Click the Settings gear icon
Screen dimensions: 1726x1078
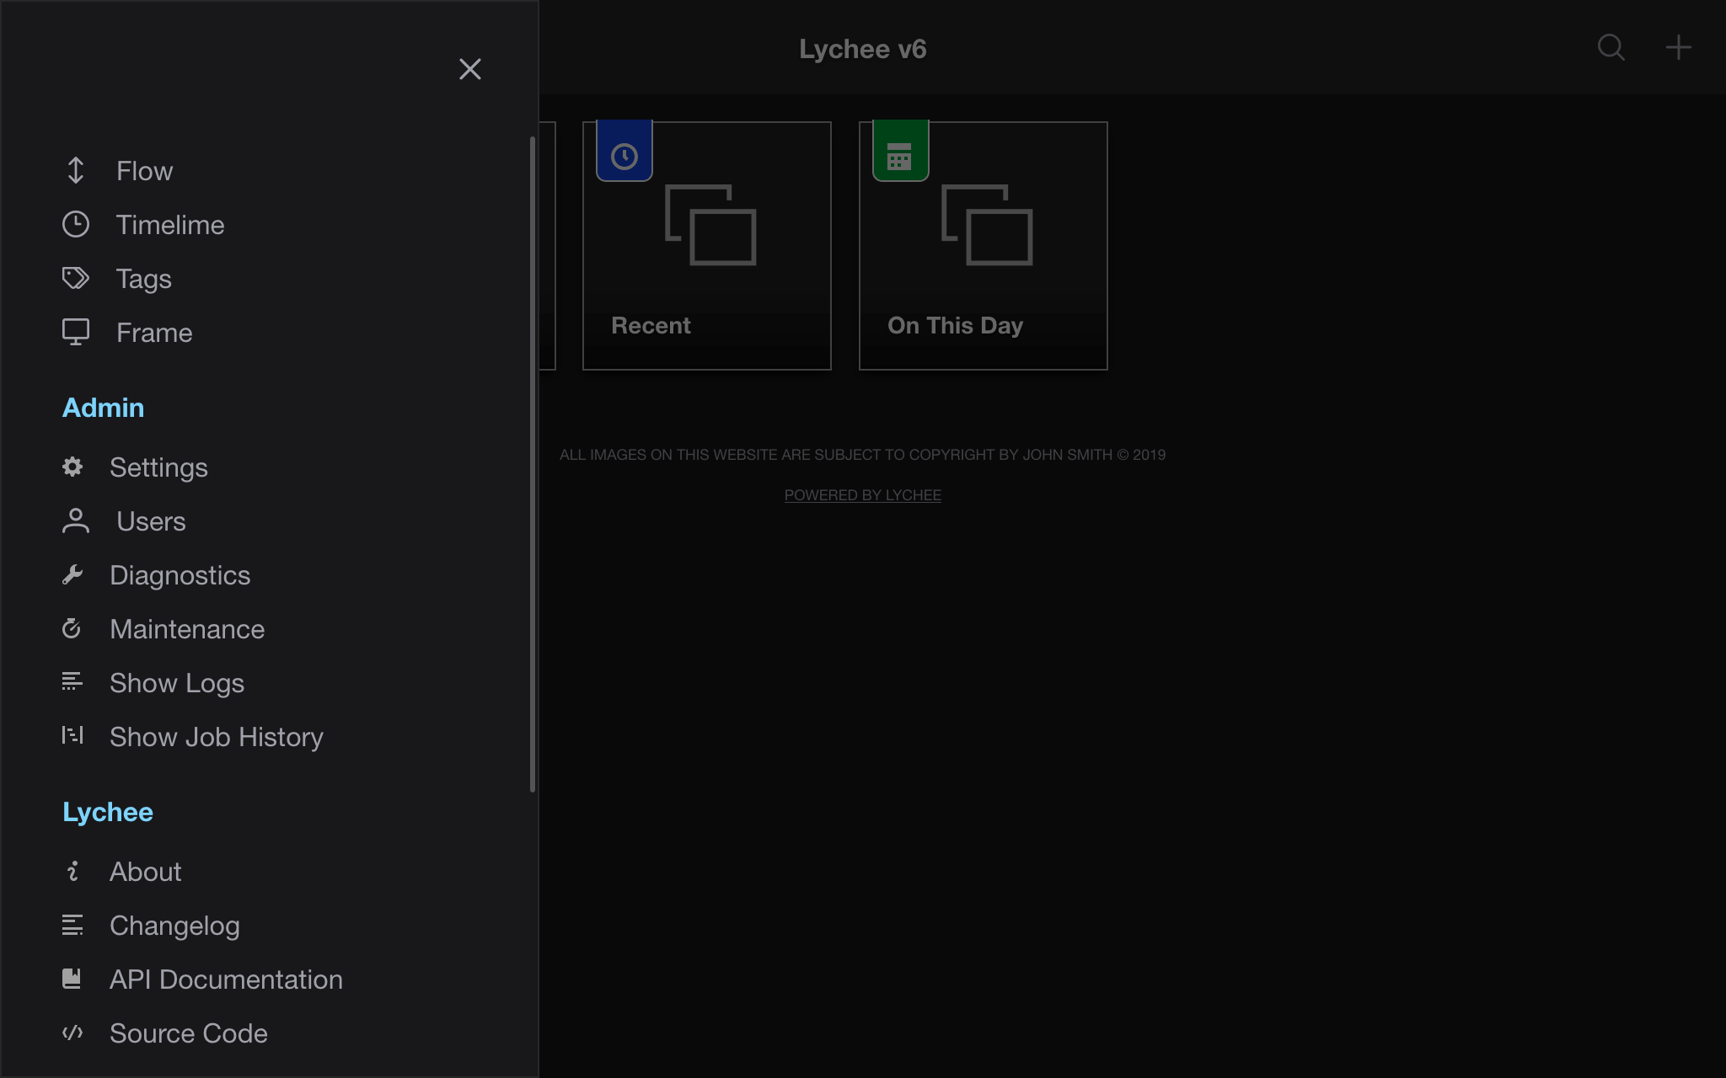click(x=72, y=467)
